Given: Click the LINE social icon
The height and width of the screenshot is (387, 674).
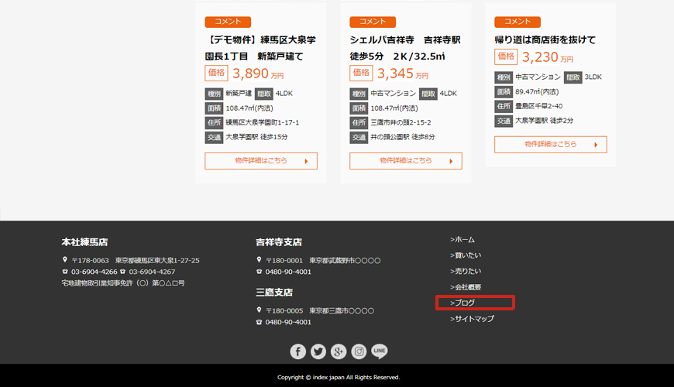Looking at the screenshot, I should [379, 352].
